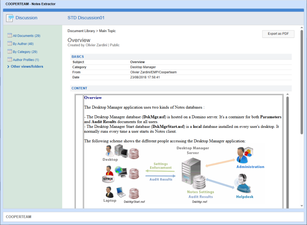This screenshot has width=307, height=225.
Task: Click content frame scrollbar up arrow
Action: coord(287,94)
